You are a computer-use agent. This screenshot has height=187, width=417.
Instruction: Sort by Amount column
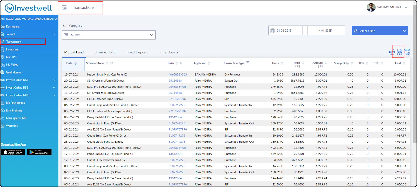pyautogui.click(x=326, y=63)
